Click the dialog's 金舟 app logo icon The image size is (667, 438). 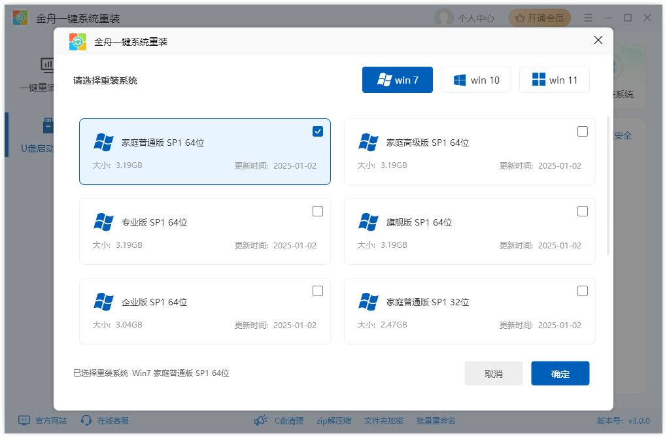tap(78, 42)
